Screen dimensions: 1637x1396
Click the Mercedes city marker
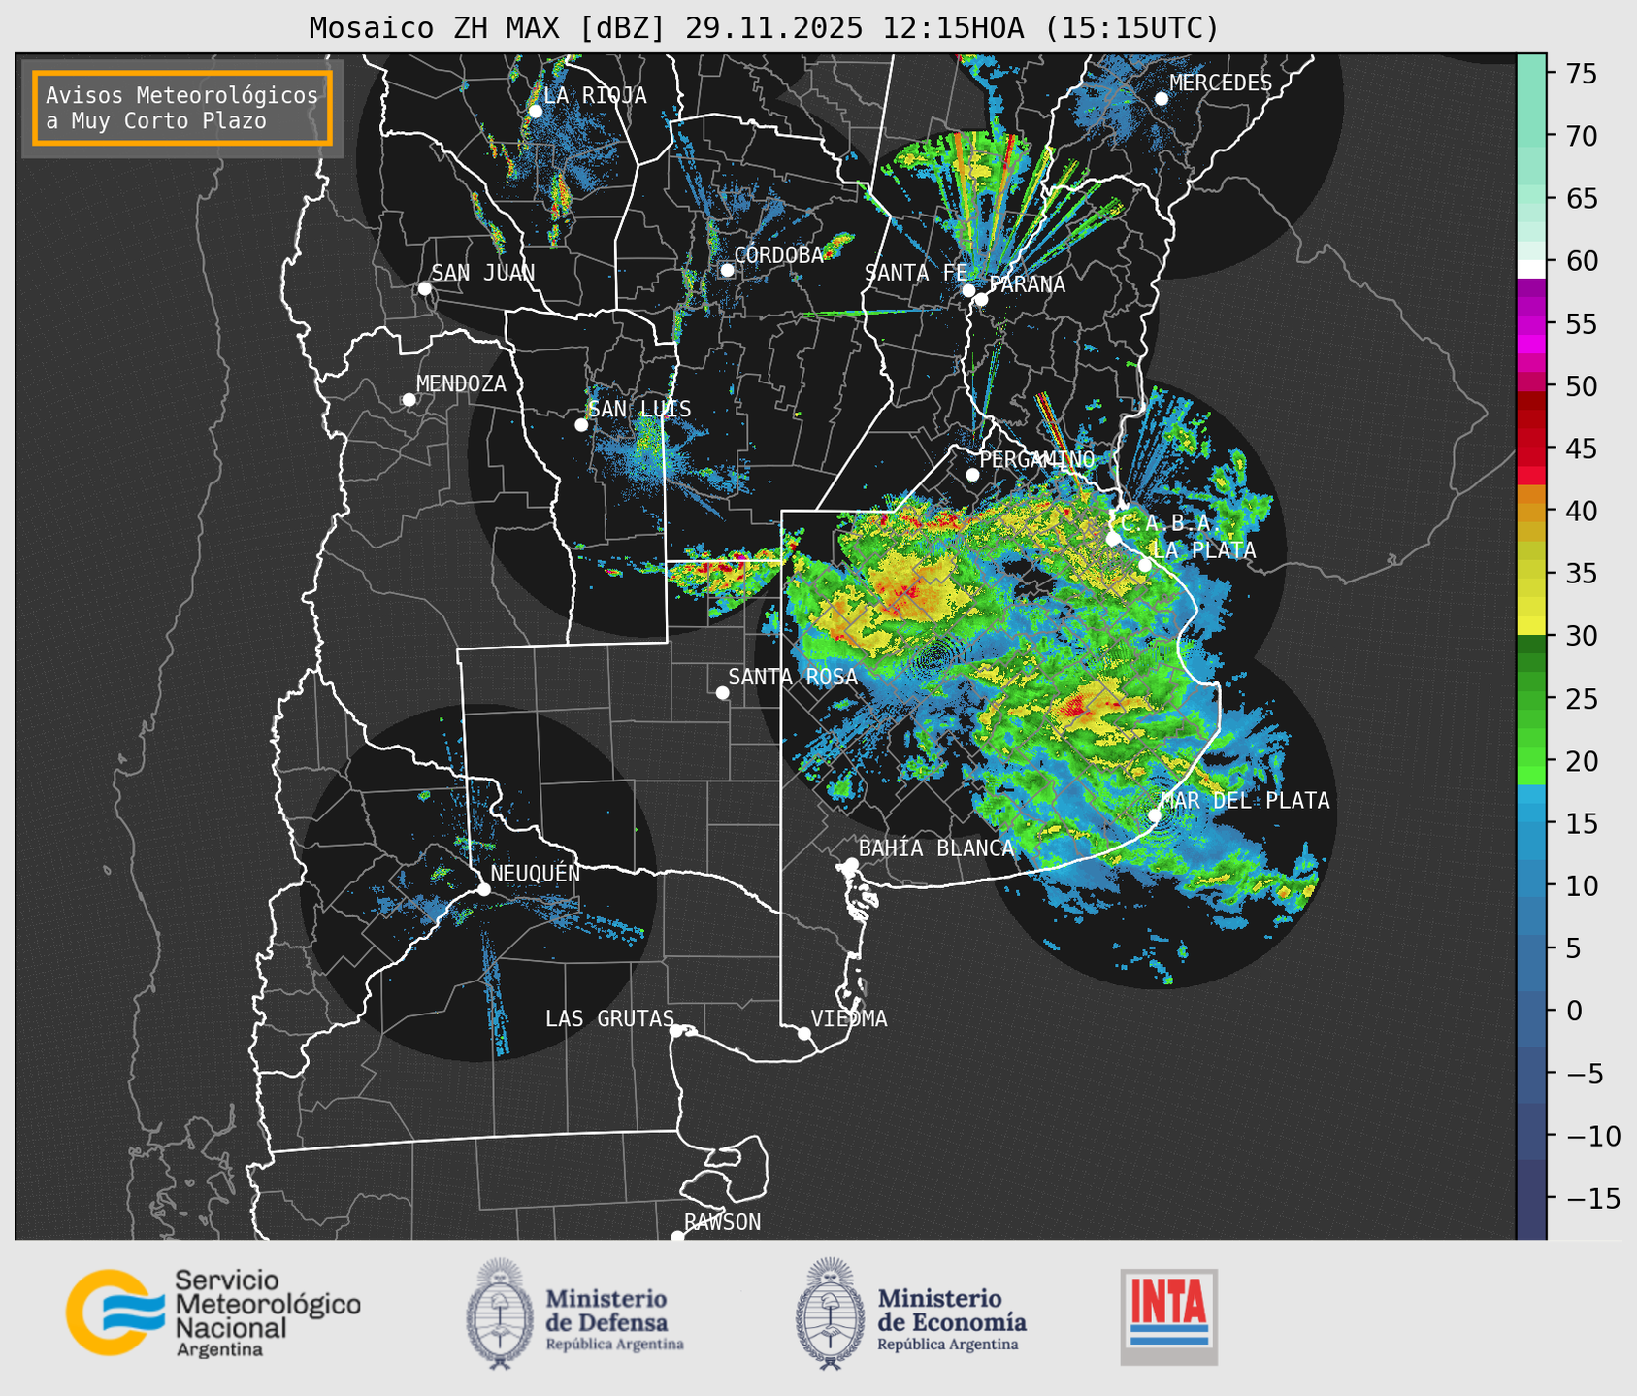click(1161, 99)
